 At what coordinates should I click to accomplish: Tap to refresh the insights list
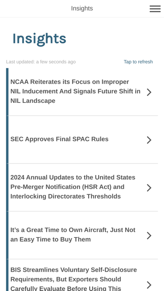click(x=138, y=62)
